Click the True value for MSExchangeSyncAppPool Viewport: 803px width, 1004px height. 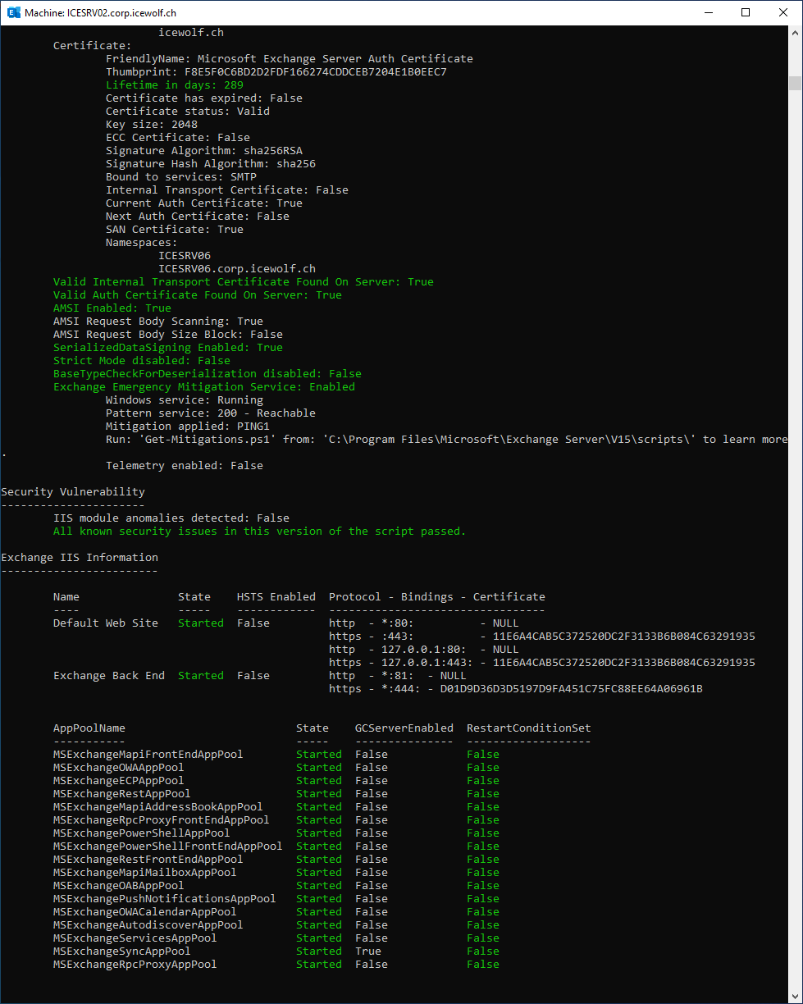pos(367,952)
